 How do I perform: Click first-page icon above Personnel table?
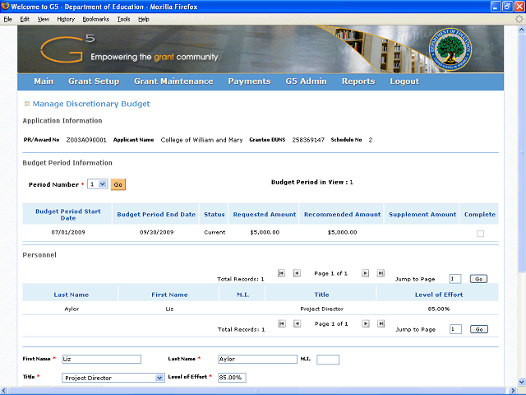(281, 273)
